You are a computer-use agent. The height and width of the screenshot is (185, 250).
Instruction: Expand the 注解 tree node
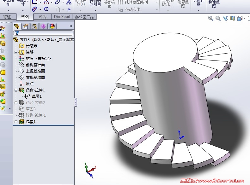click(16, 52)
